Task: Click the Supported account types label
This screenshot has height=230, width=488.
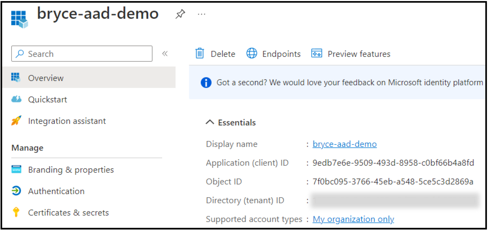Action: click(x=254, y=219)
